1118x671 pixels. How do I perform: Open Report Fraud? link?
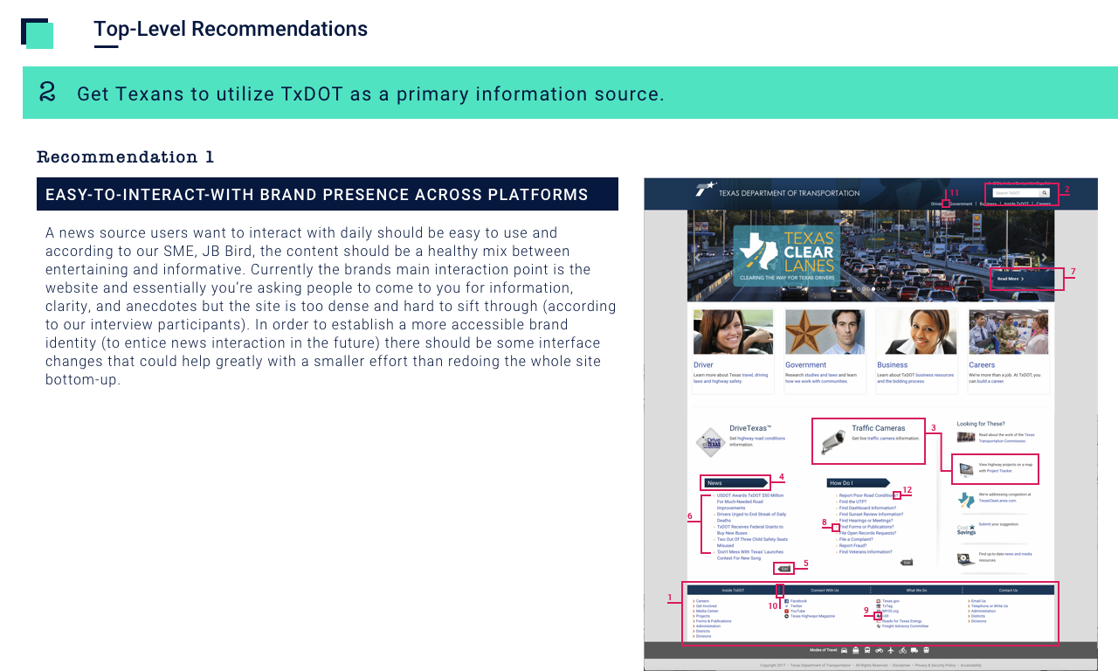pos(853,546)
